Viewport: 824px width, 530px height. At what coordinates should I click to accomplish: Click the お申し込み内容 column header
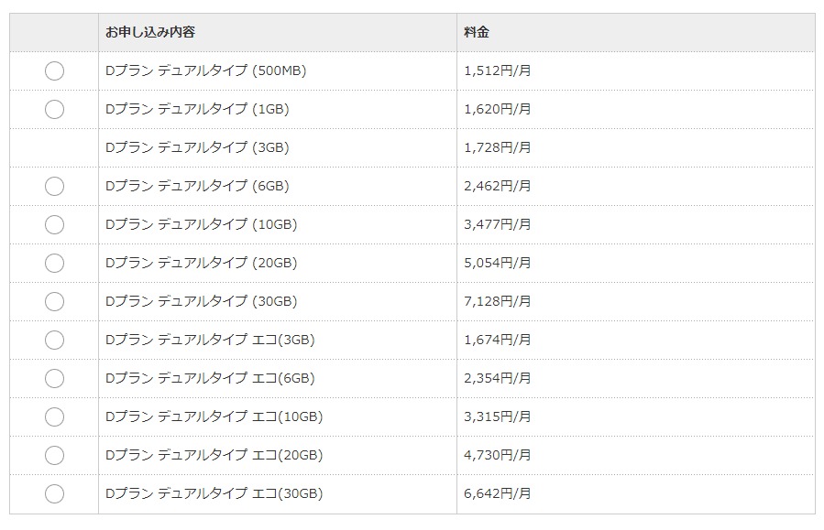[x=150, y=32]
